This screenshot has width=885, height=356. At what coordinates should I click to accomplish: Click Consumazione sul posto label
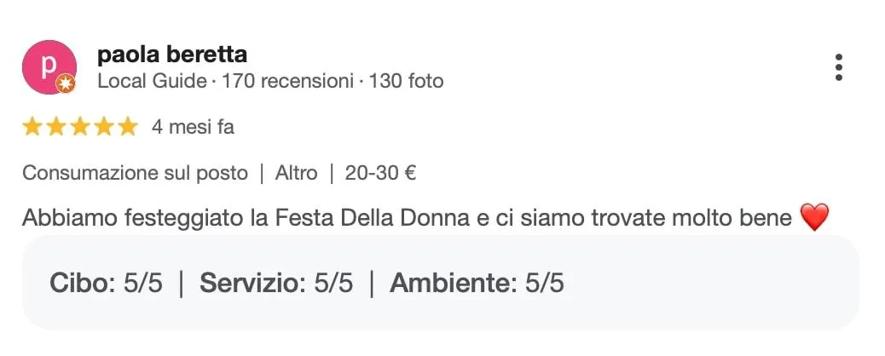(x=135, y=173)
